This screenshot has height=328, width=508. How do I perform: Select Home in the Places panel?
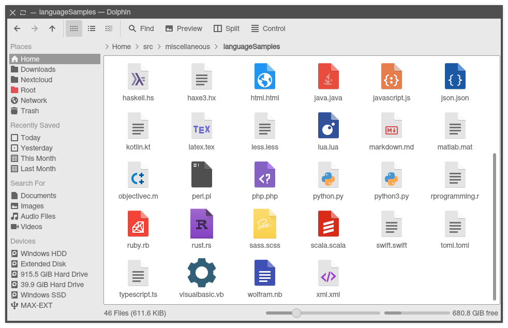point(55,59)
